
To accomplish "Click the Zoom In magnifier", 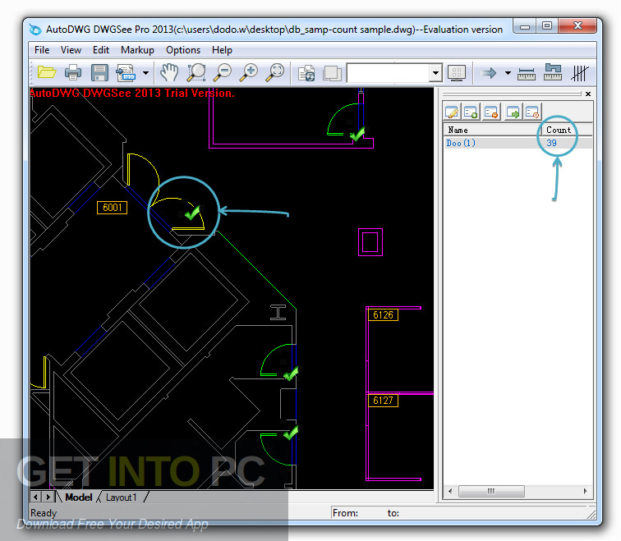I will [249, 72].
